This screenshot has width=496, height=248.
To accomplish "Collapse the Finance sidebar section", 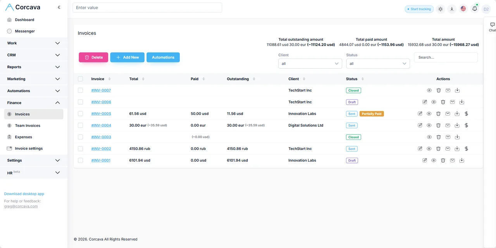I will 34,103.
